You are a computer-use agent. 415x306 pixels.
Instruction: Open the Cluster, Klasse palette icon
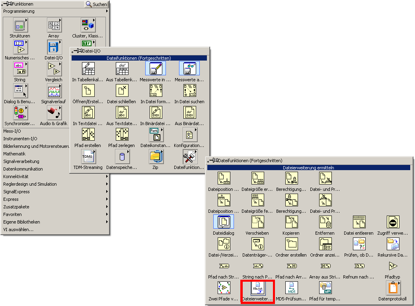[88, 25]
